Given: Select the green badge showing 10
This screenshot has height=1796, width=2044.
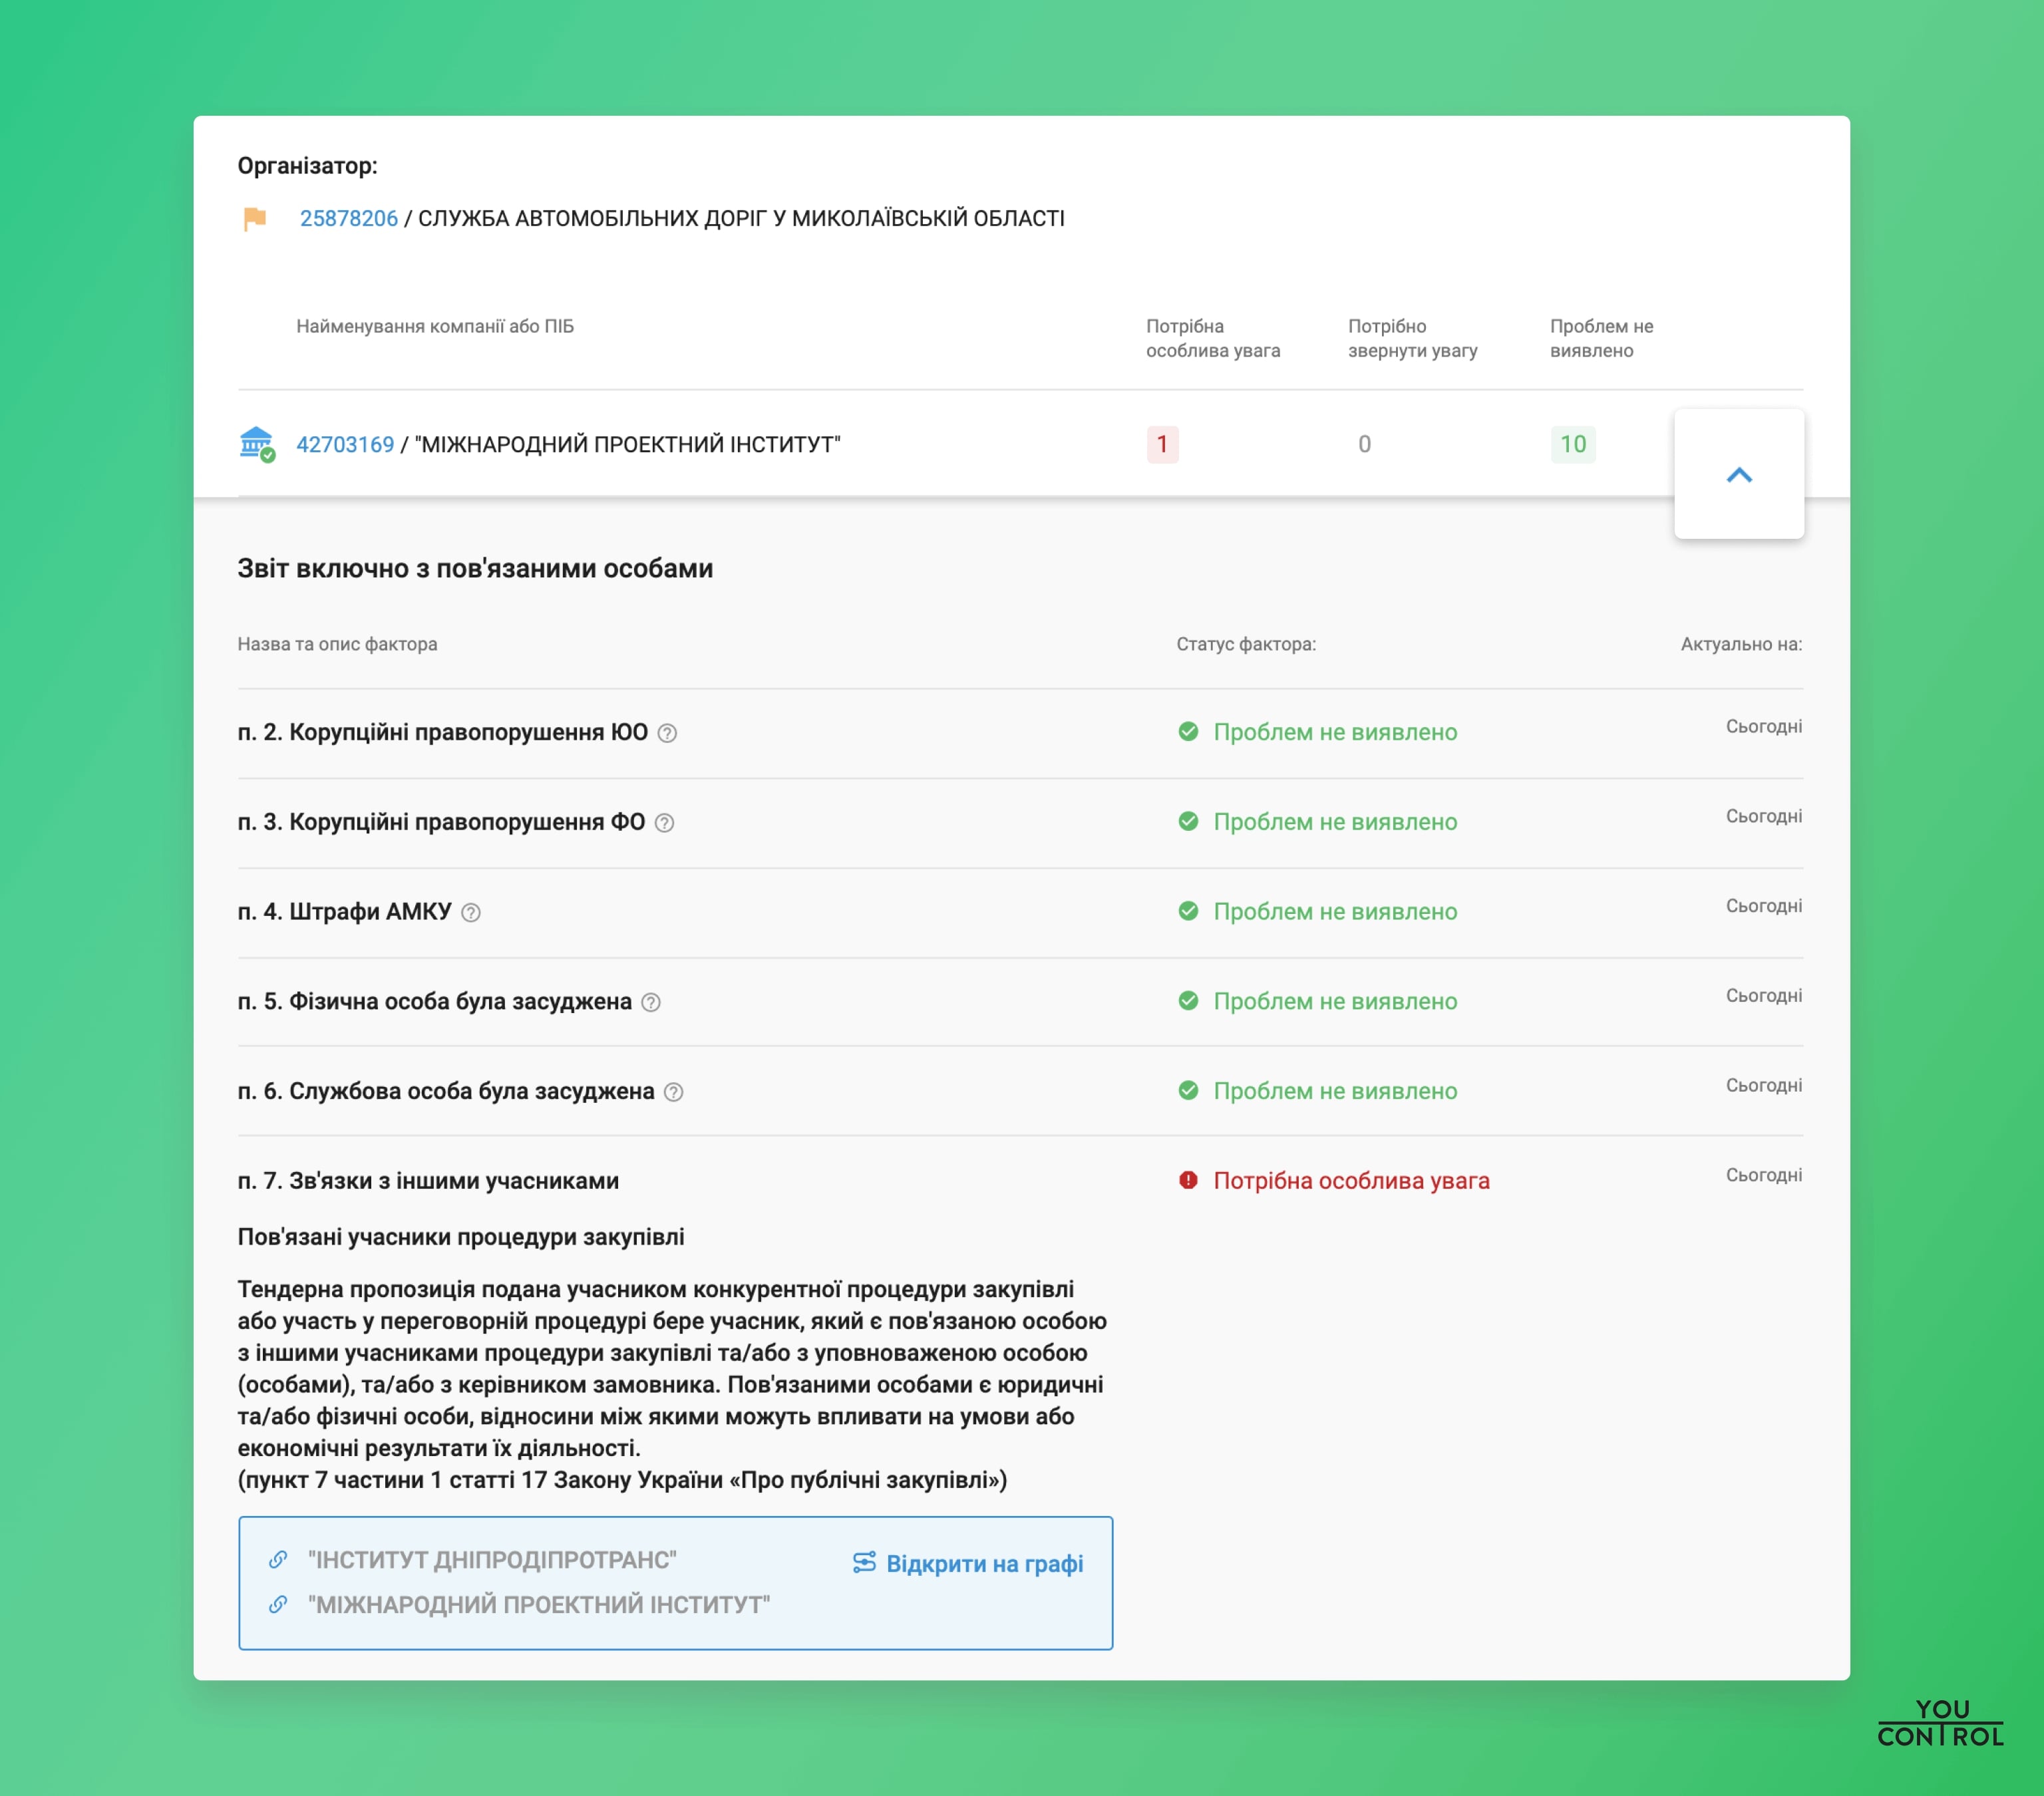Looking at the screenshot, I should pos(1573,444).
